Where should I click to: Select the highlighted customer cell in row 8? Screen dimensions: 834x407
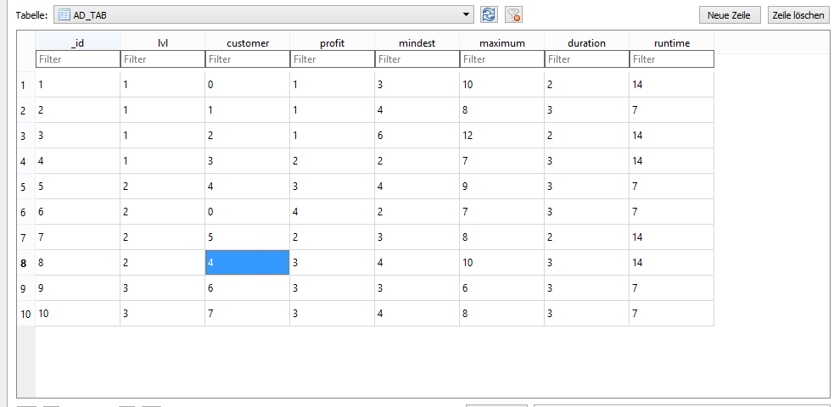pyautogui.click(x=247, y=263)
